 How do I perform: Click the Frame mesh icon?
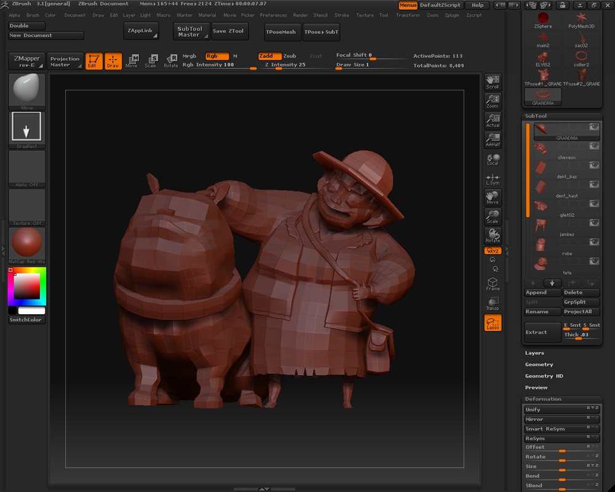493,285
